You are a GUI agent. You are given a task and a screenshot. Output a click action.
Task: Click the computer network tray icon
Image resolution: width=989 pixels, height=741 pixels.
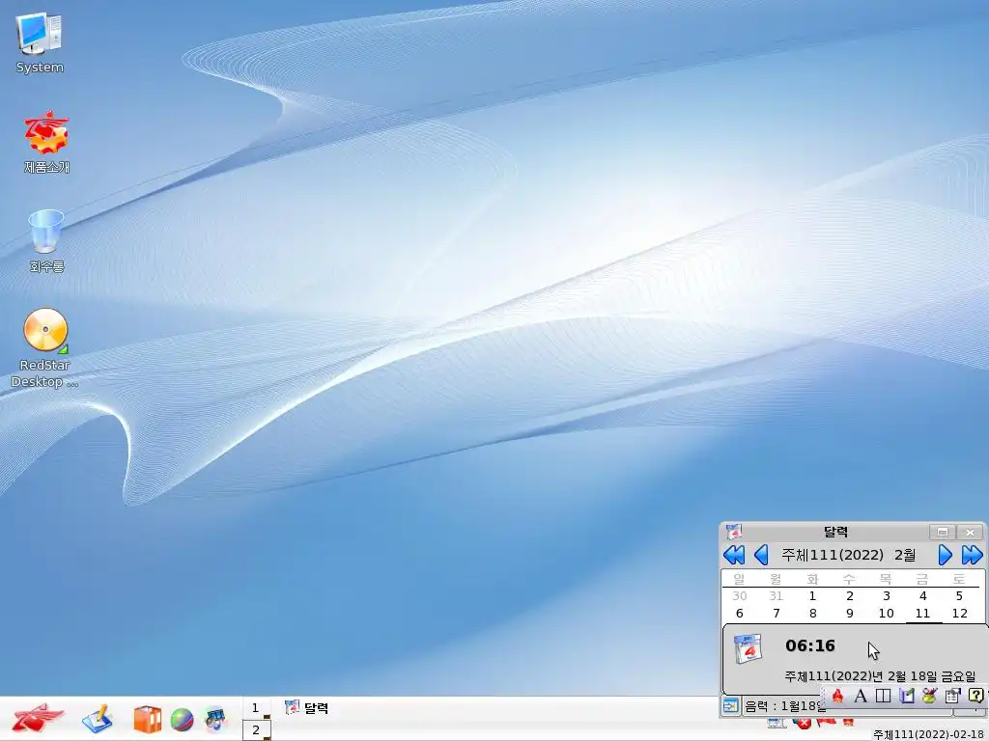[x=777, y=723]
